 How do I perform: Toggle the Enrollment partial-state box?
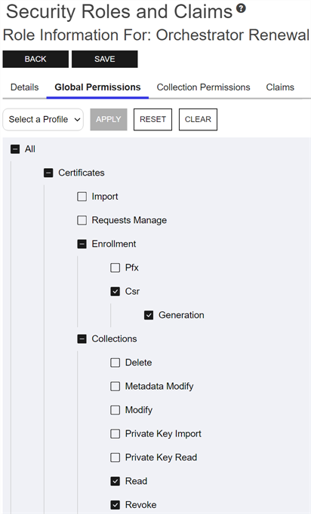pos(82,244)
